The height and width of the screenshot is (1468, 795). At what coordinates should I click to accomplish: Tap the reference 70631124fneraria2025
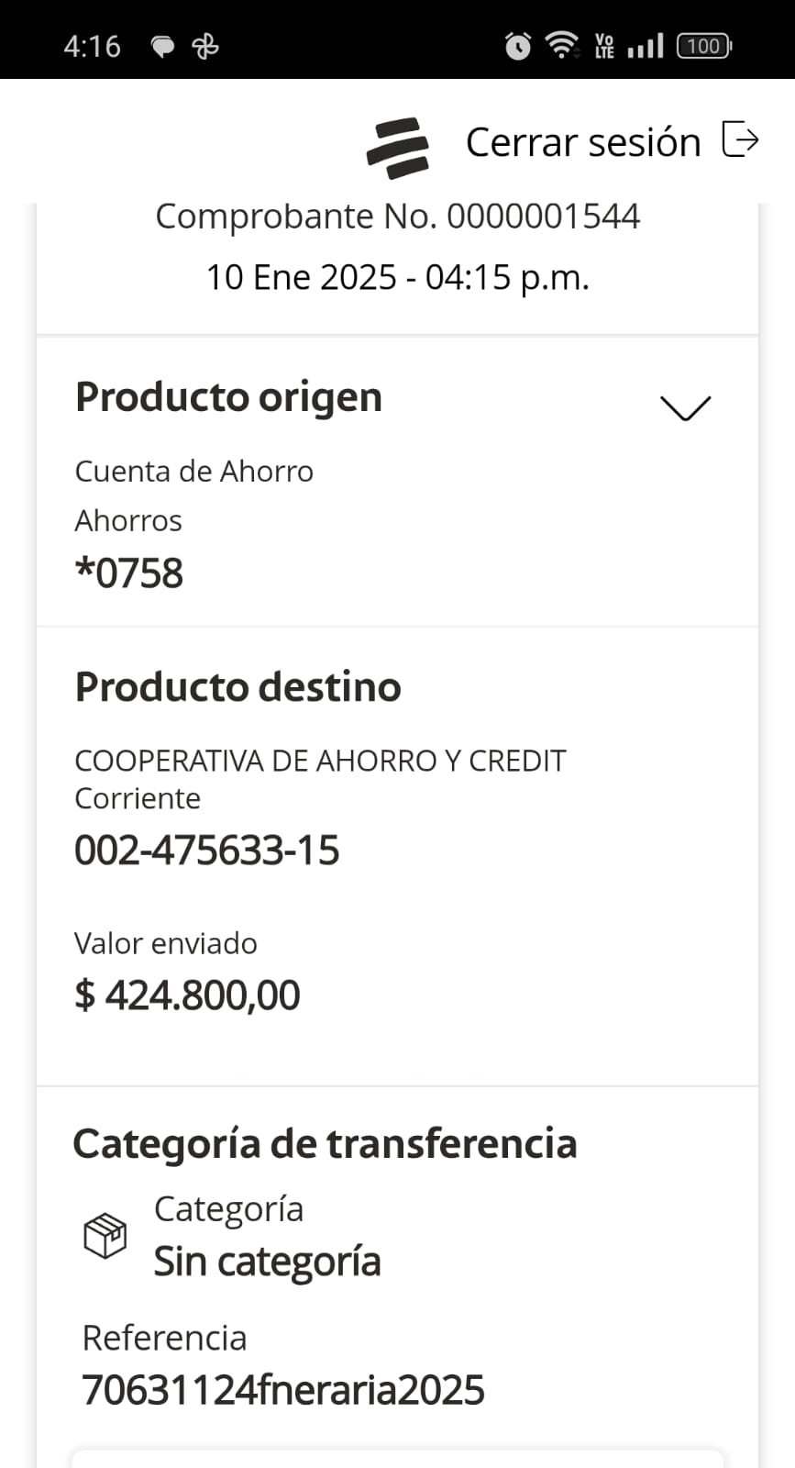pyautogui.click(x=282, y=1390)
